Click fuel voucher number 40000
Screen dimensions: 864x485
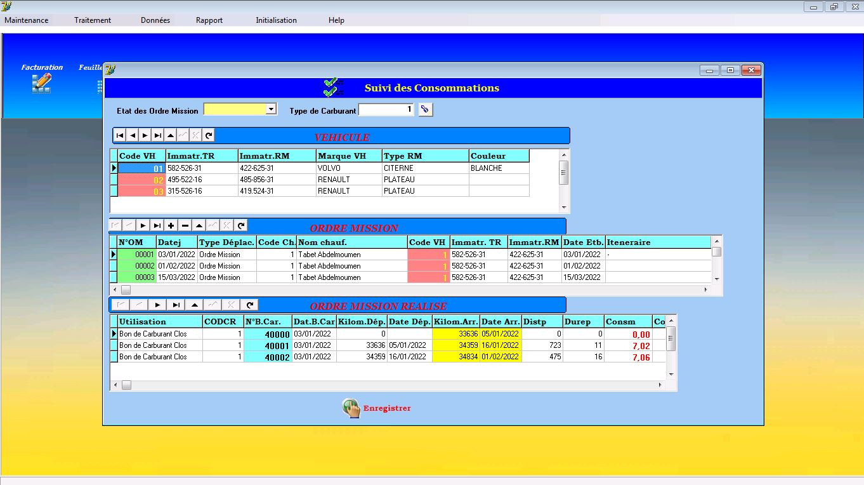(x=268, y=334)
